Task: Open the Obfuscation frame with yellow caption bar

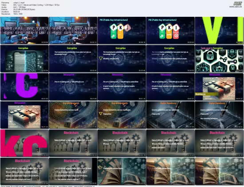Action: pos(219,87)
